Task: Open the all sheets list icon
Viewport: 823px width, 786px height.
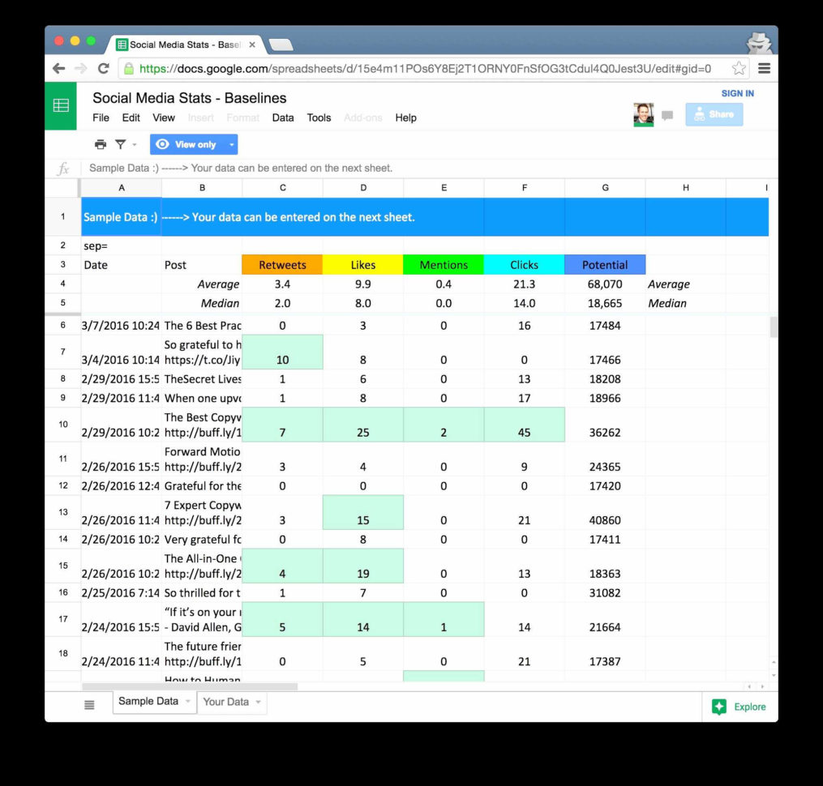Action: [x=89, y=705]
